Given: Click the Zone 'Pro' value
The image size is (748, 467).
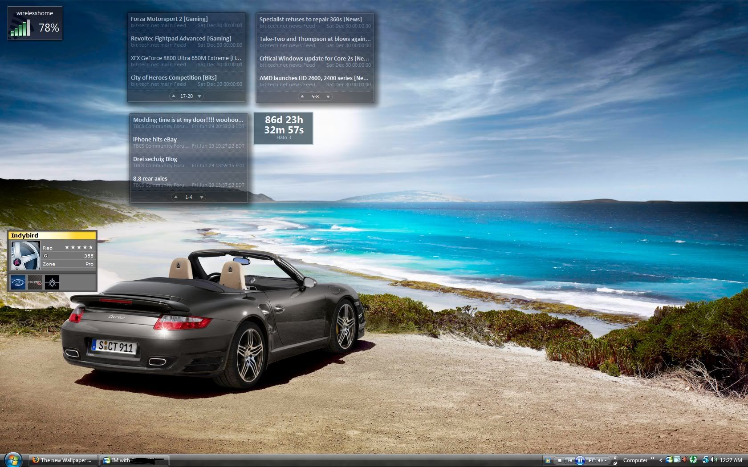Looking at the screenshot, I should click(x=89, y=264).
